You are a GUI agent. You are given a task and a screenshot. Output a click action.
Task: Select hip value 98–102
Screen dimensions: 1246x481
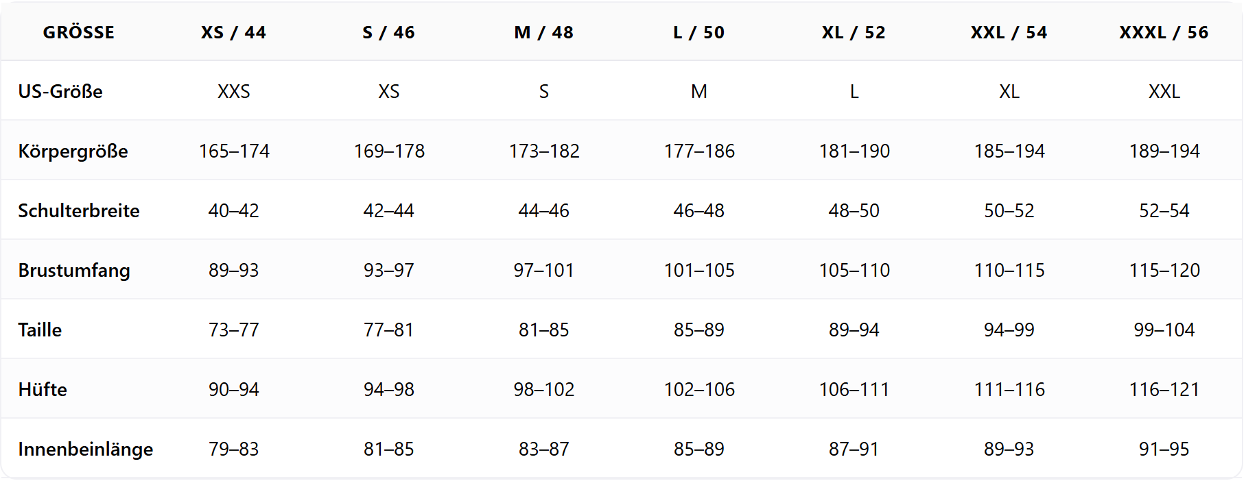(x=543, y=389)
